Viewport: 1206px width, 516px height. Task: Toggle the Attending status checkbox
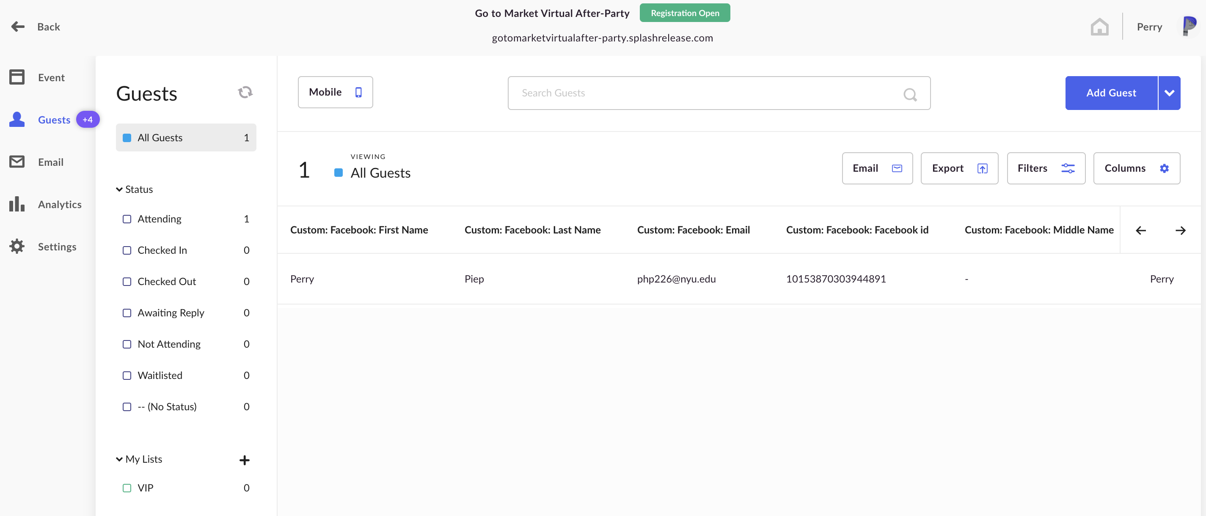tap(127, 219)
